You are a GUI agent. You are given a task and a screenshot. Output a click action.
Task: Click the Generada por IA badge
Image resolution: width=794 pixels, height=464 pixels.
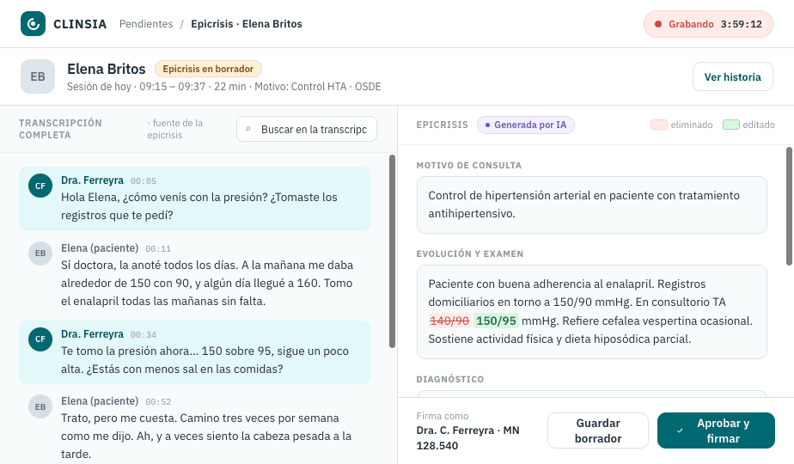(526, 125)
